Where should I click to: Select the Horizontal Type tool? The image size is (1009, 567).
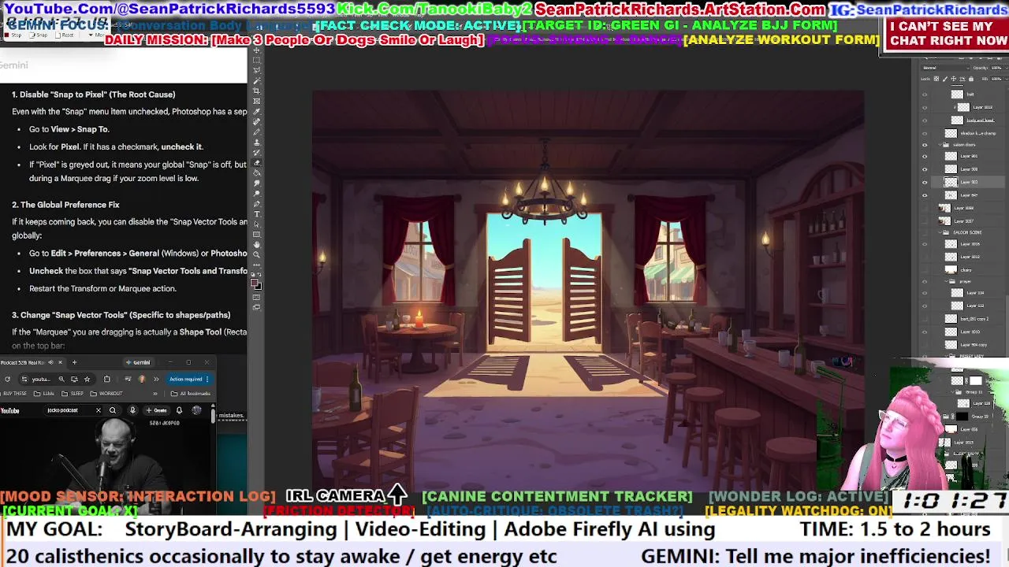coord(256,213)
